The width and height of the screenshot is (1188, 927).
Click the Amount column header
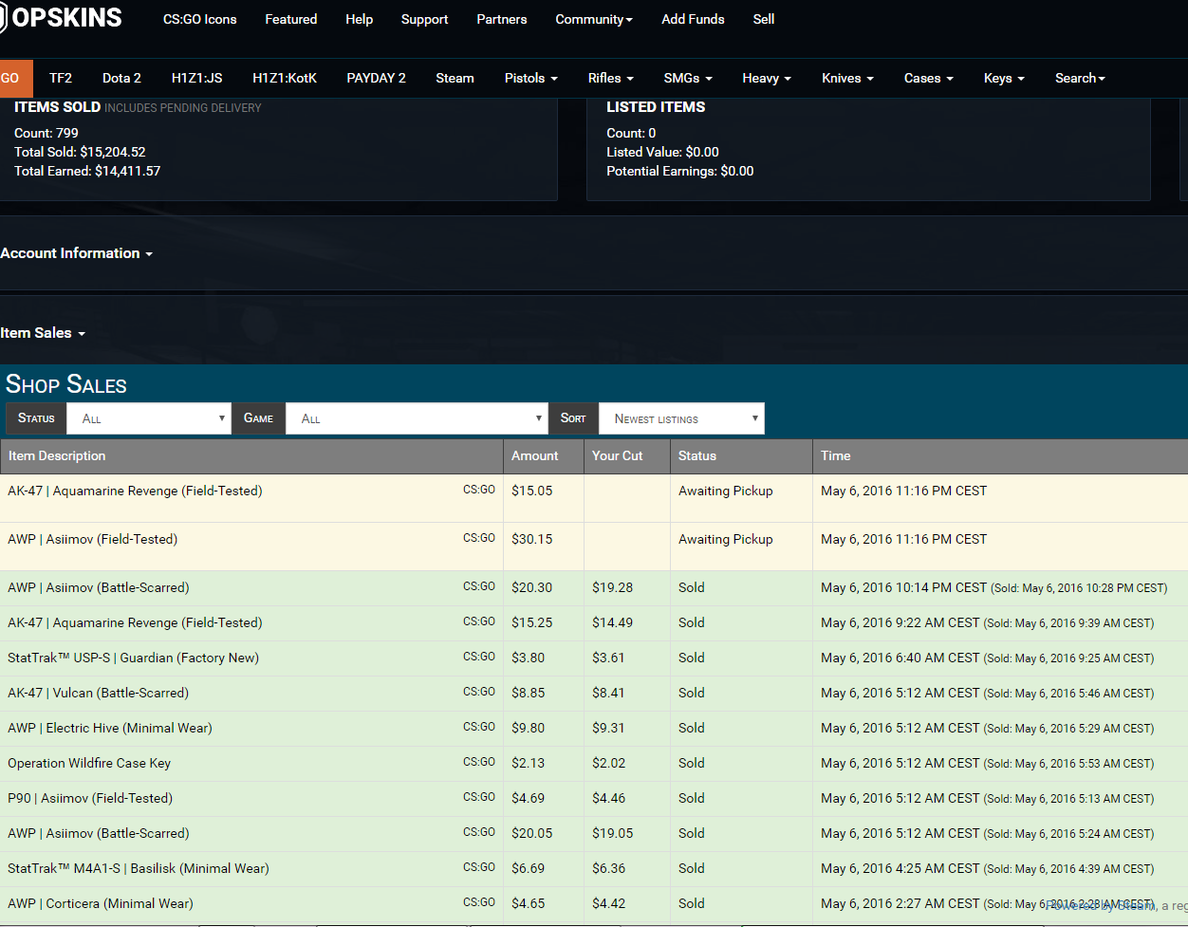click(544, 456)
